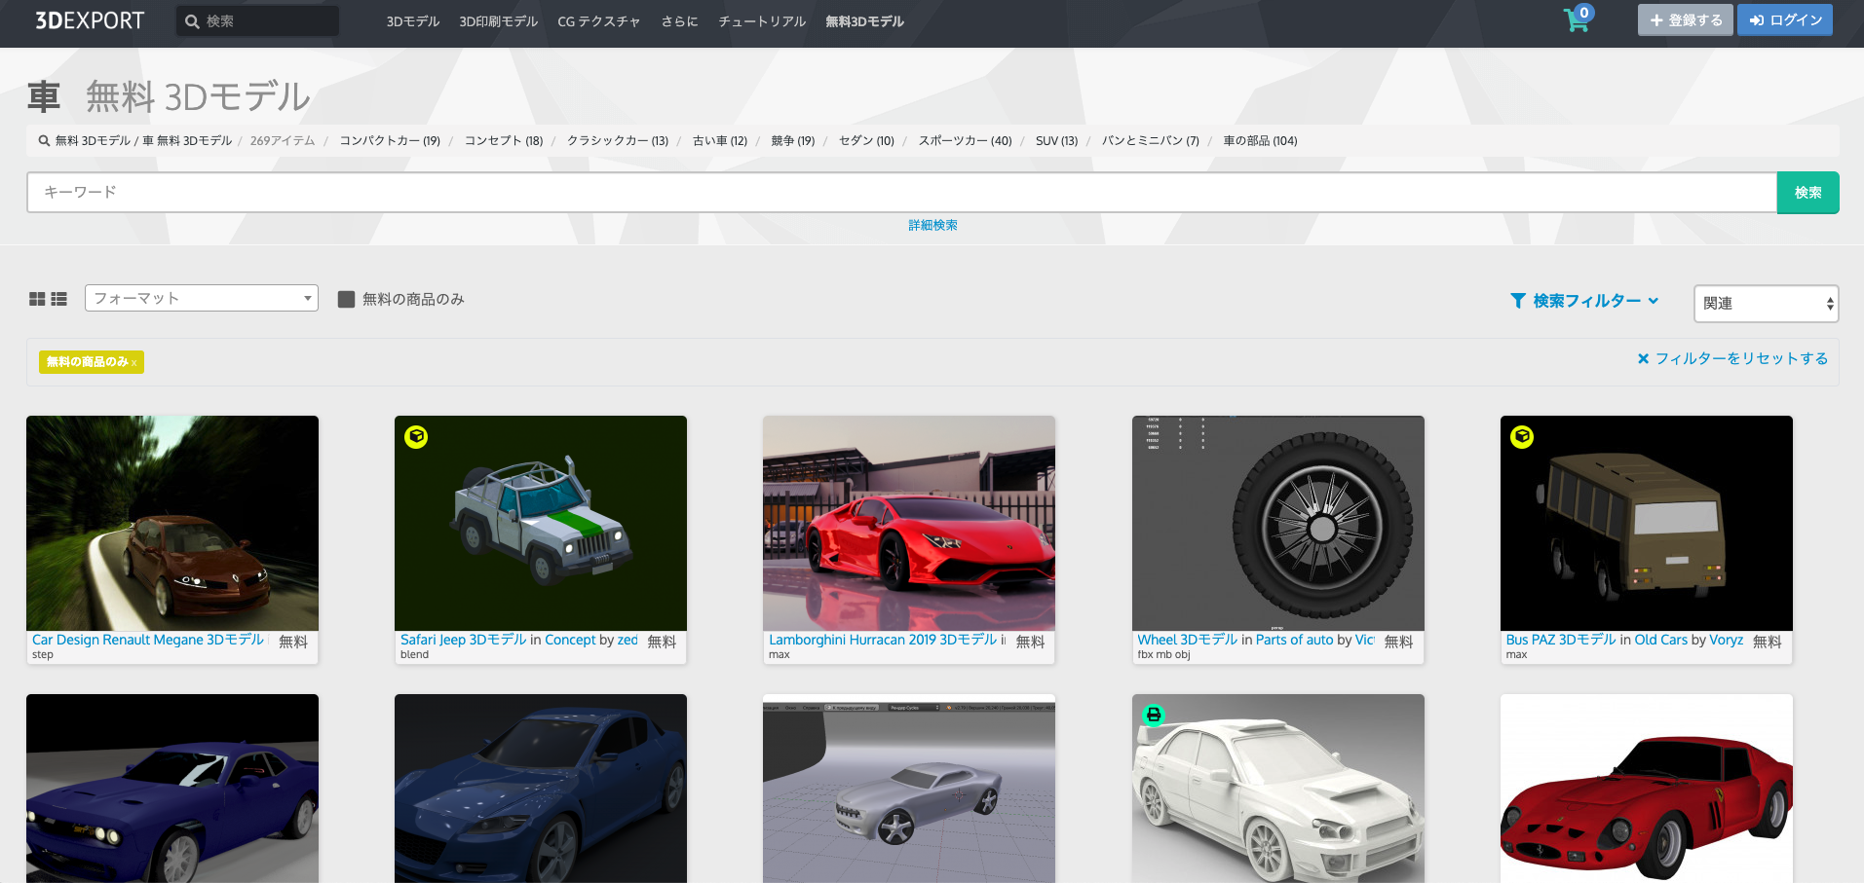
Task: Open コンセプト (18) category
Action: coord(504,141)
